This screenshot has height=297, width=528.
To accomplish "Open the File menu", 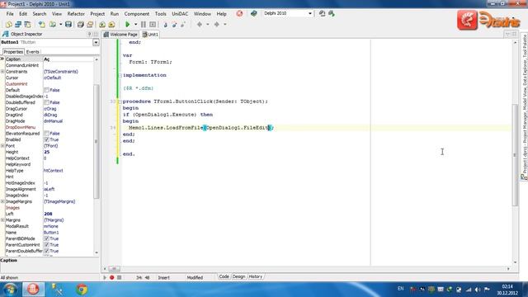I will [10, 14].
